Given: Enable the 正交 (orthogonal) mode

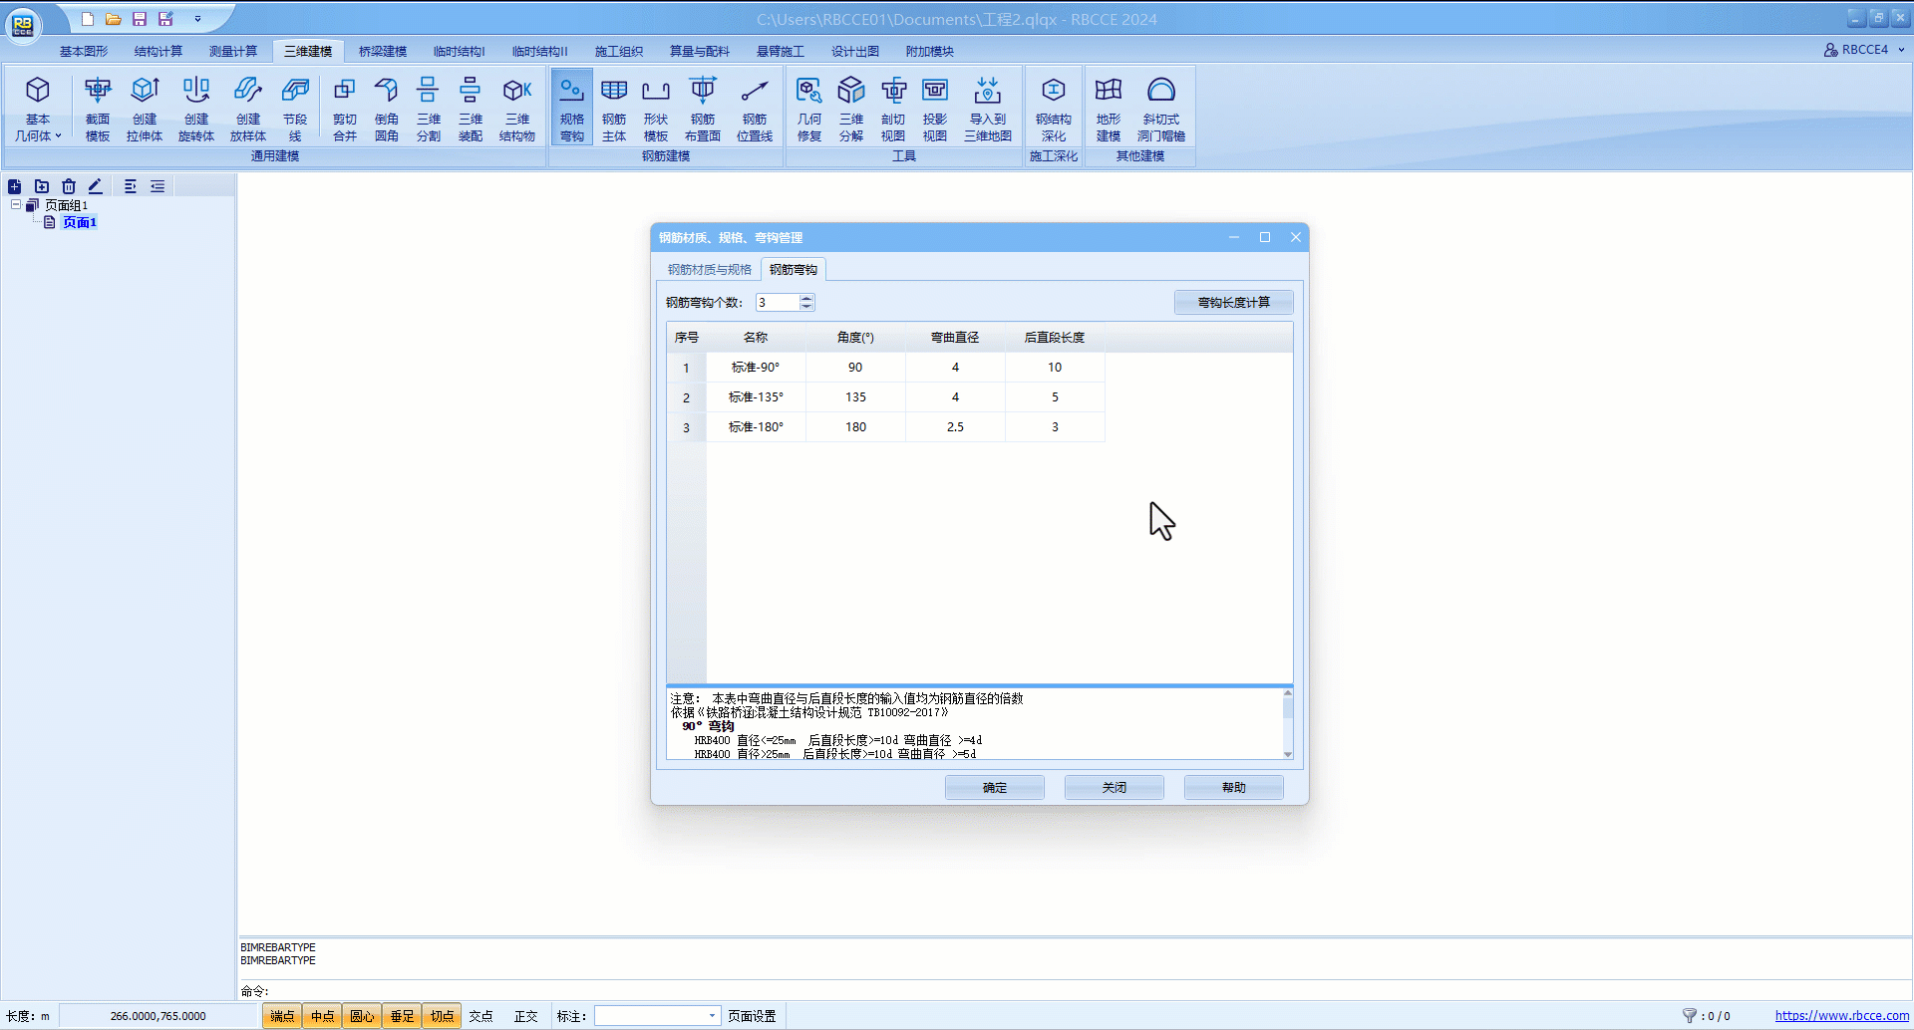Looking at the screenshot, I should pos(525,1016).
